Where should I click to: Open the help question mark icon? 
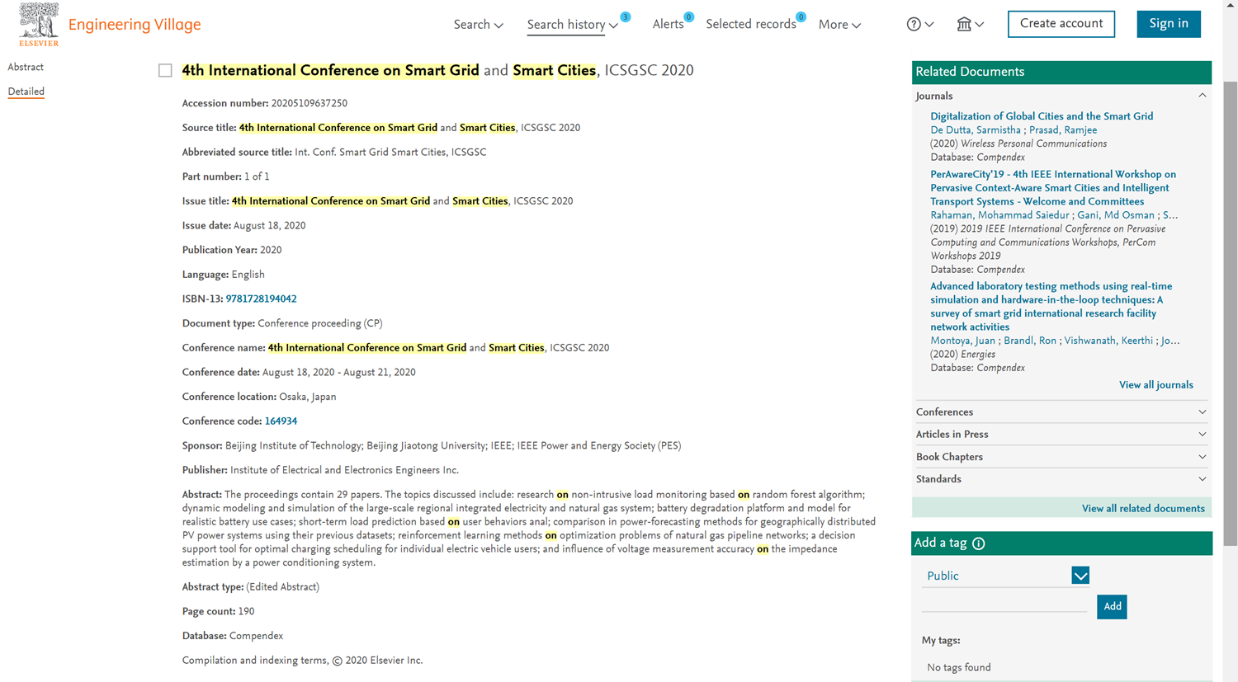(914, 25)
